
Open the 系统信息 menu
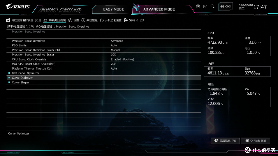(x=90, y=20)
